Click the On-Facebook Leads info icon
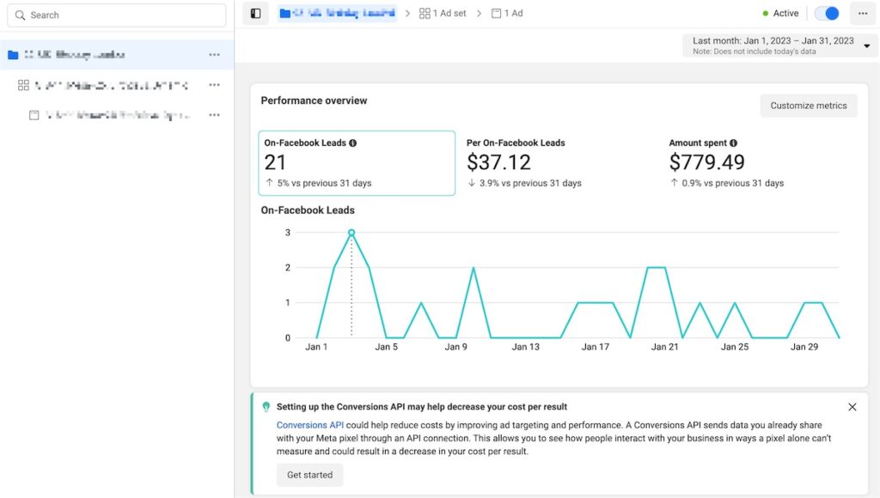This screenshot has height=498, width=880. tap(352, 143)
